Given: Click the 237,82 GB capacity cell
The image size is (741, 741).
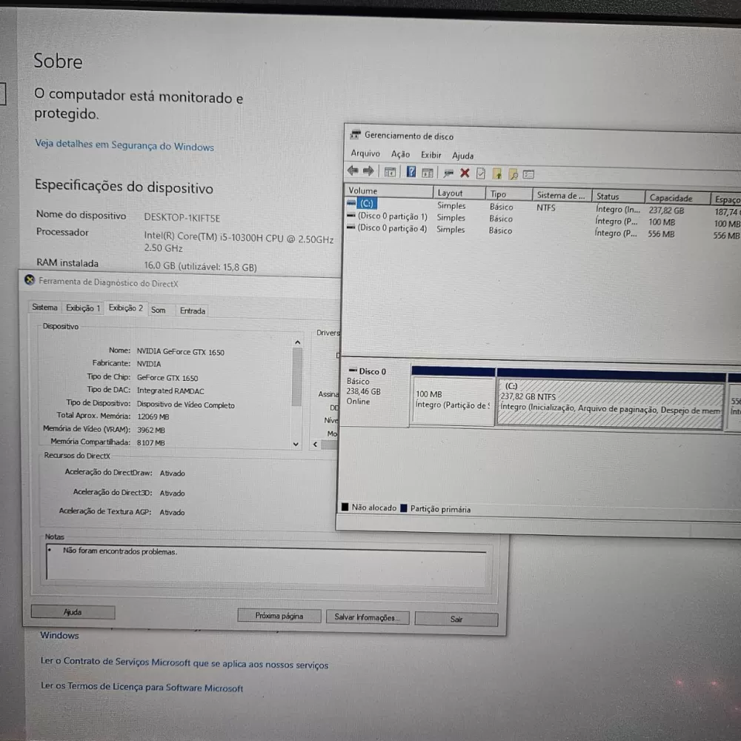Looking at the screenshot, I should (x=666, y=210).
